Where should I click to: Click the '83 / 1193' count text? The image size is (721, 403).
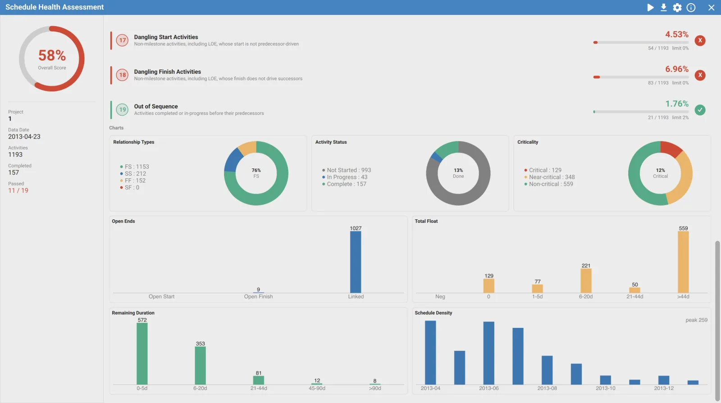coord(658,83)
